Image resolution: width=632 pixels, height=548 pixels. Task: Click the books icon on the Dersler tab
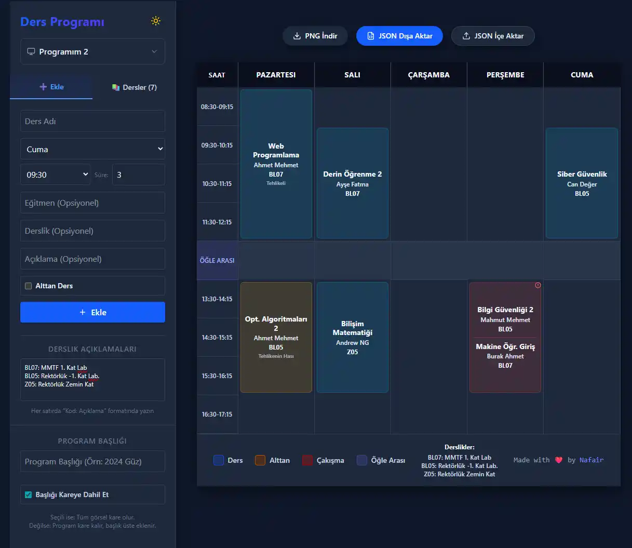click(x=116, y=87)
